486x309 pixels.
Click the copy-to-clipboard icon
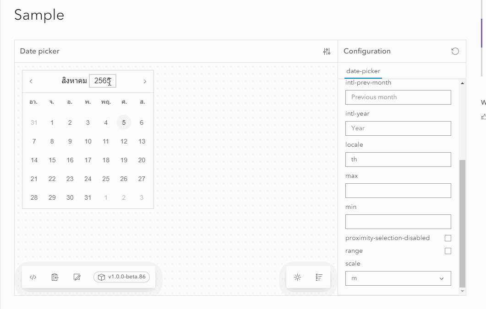click(55, 277)
